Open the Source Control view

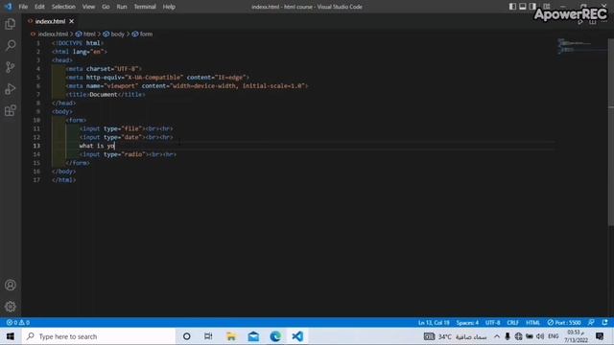(11, 67)
